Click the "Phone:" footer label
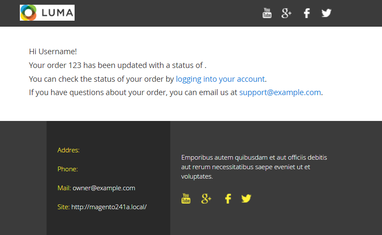 click(x=68, y=169)
